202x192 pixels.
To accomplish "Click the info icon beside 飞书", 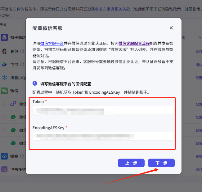I will [22, 65].
